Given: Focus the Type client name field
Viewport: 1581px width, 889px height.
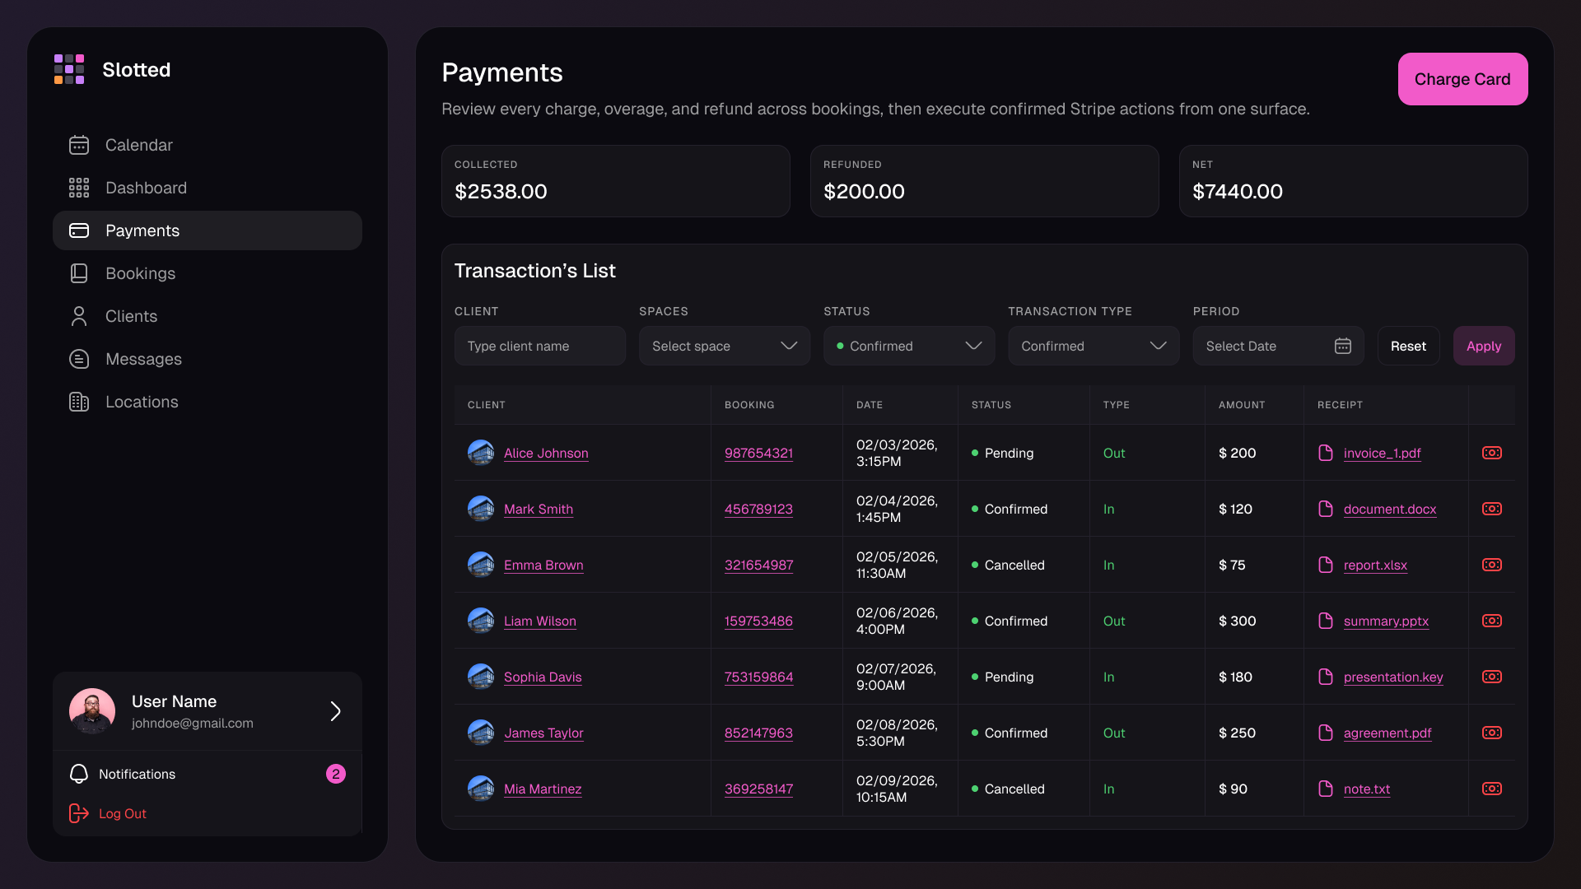Looking at the screenshot, I should point(540,346).
